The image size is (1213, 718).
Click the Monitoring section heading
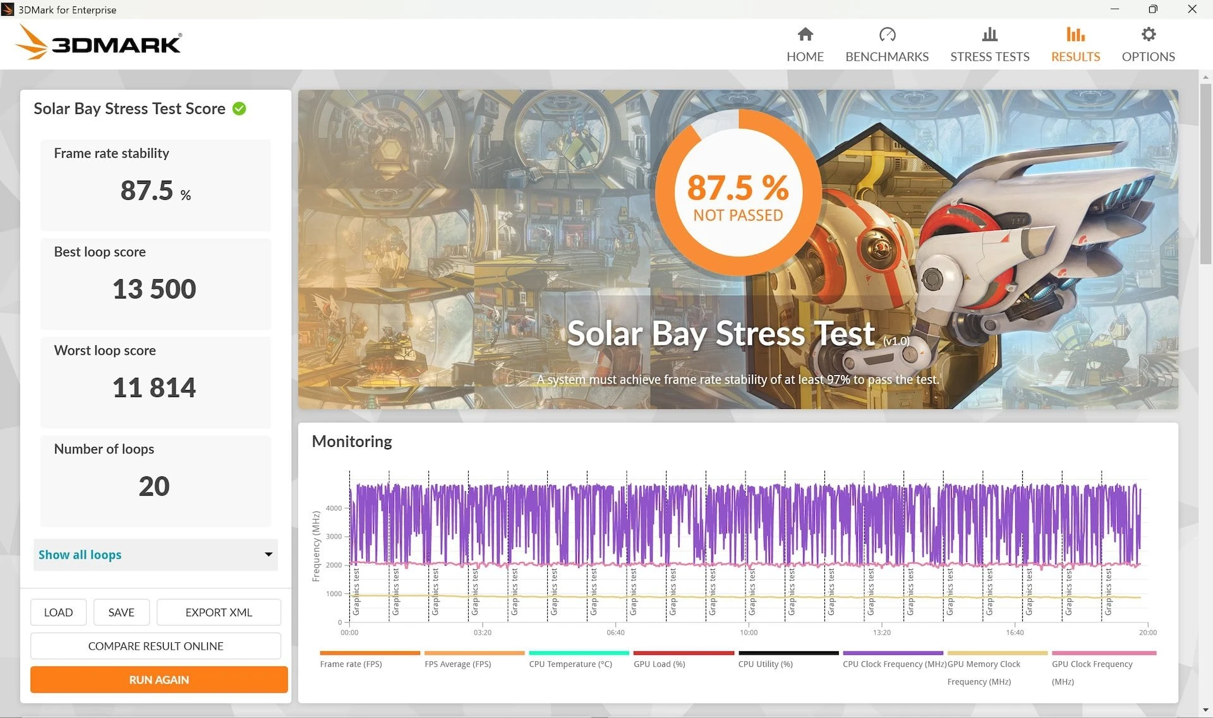[352, 441]
